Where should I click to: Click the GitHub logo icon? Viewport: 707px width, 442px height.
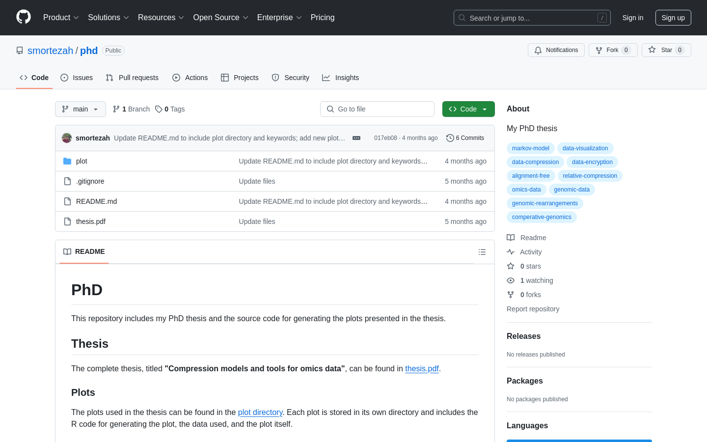[24, 17]
